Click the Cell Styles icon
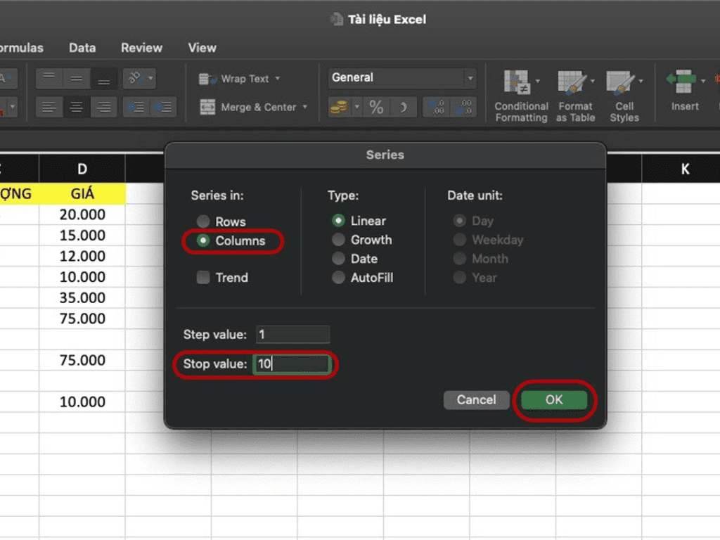720x540 pixels. tap(620, 83)
